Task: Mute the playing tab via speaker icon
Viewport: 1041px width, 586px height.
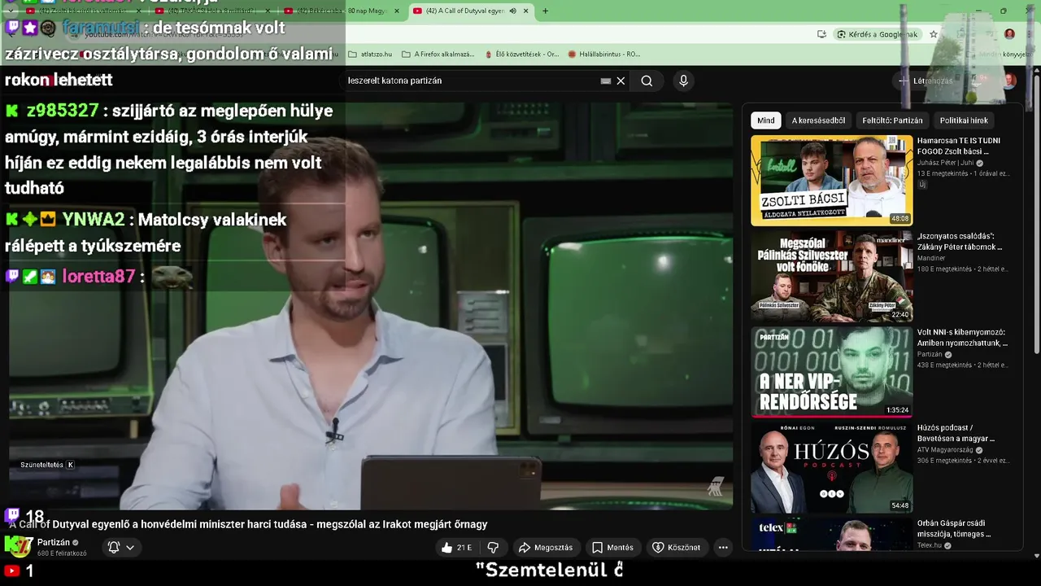Action: (512, 11)
